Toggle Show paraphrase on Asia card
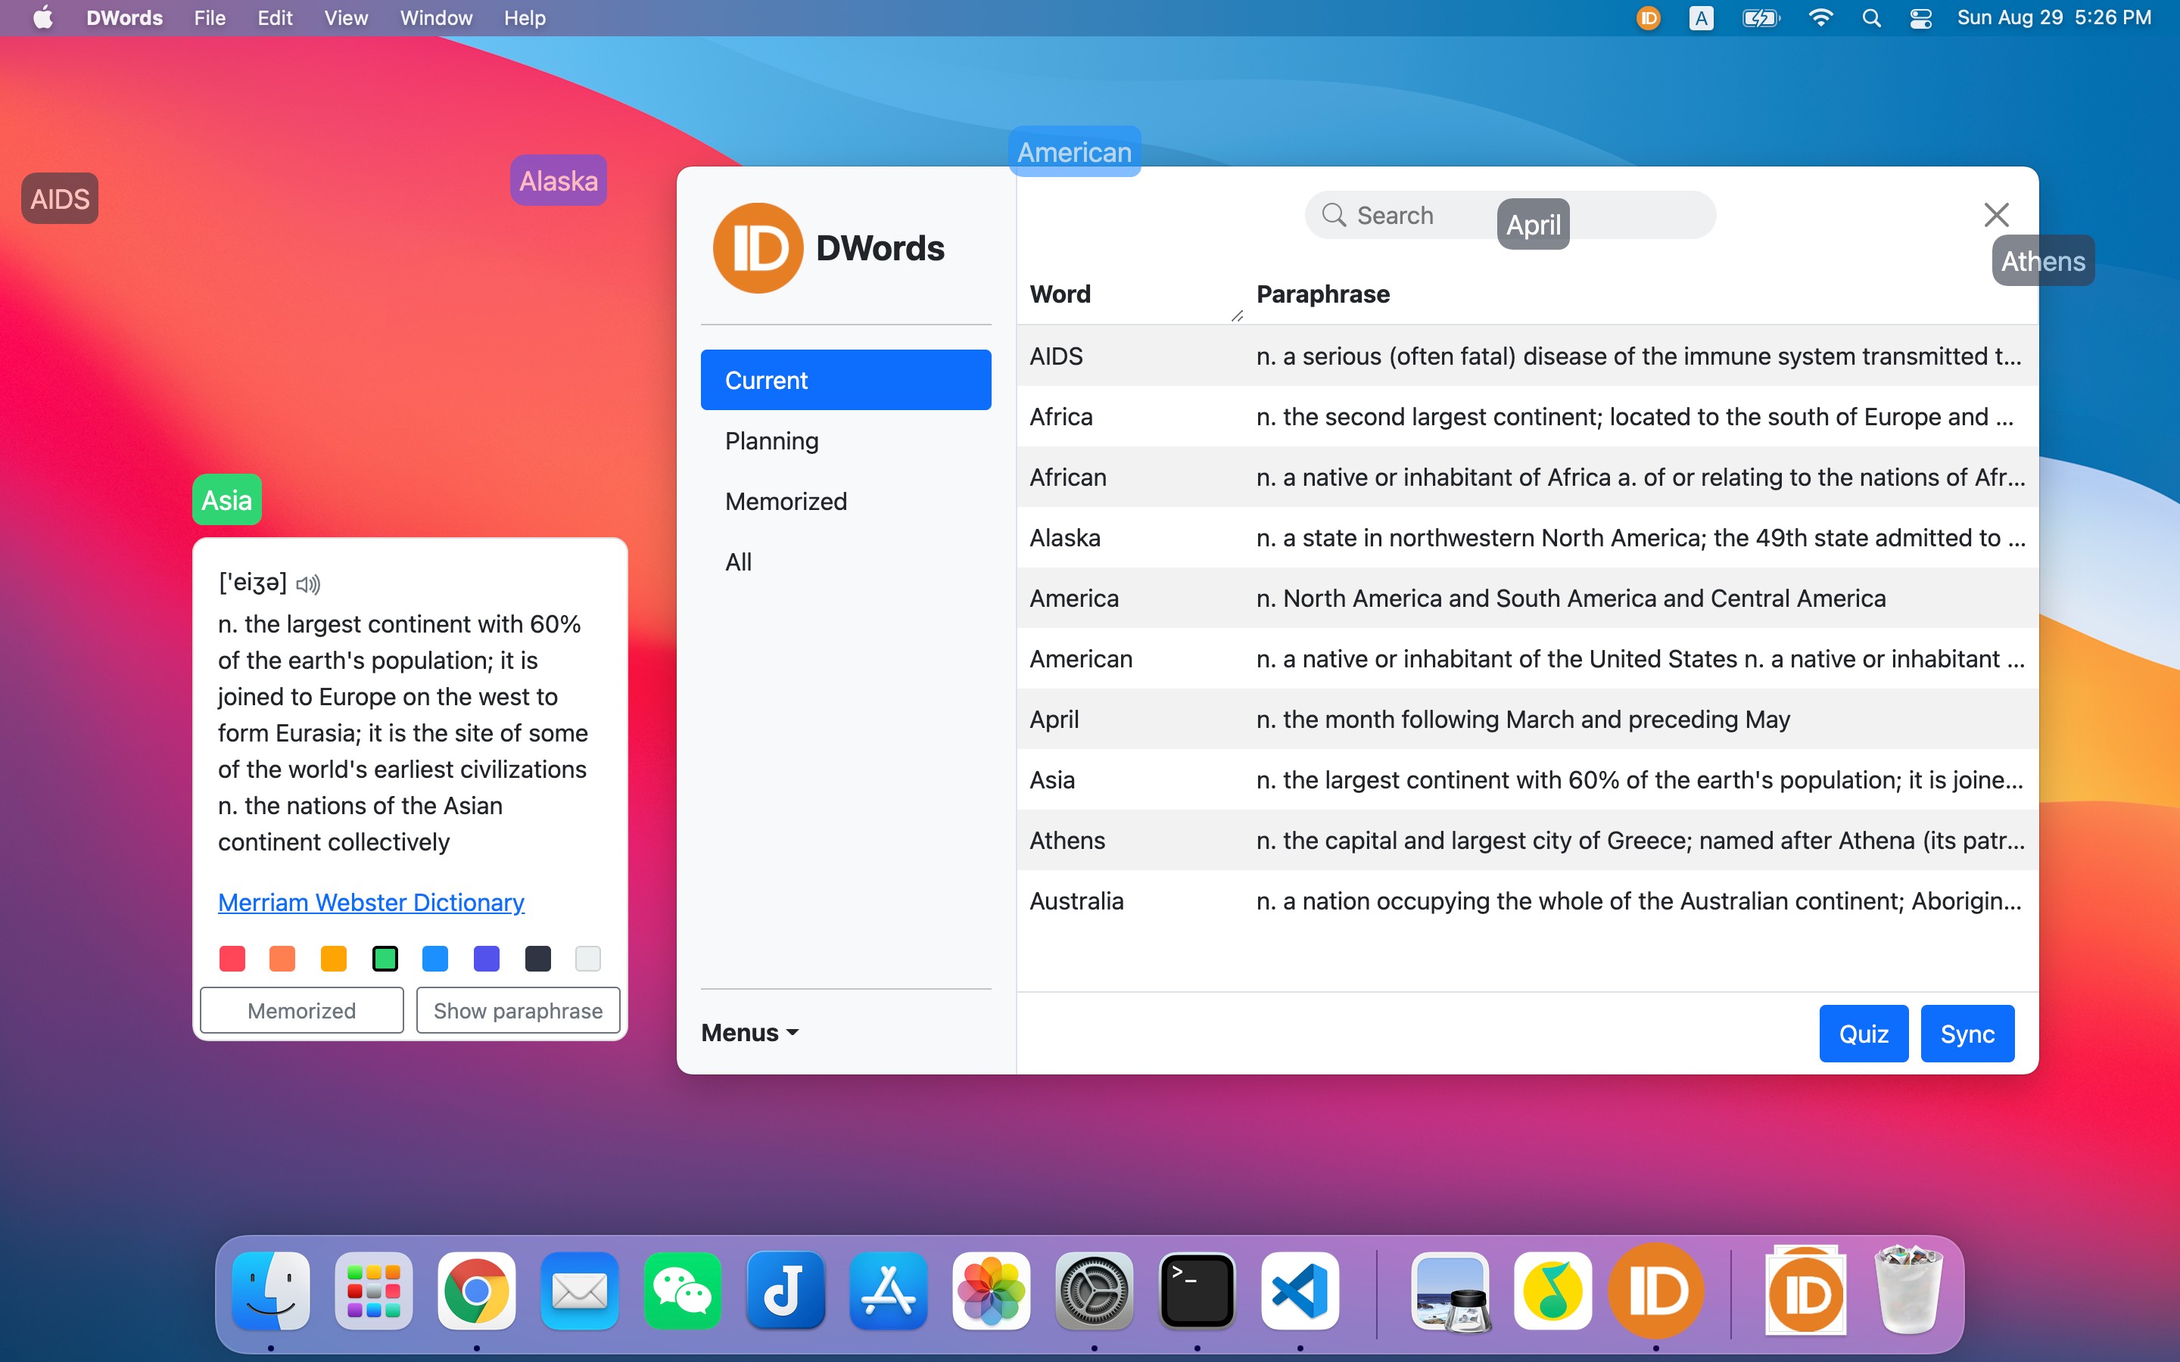The height and width of the screenshot is (1362, 2180). pyautogui.click(x=518, y=1011)
